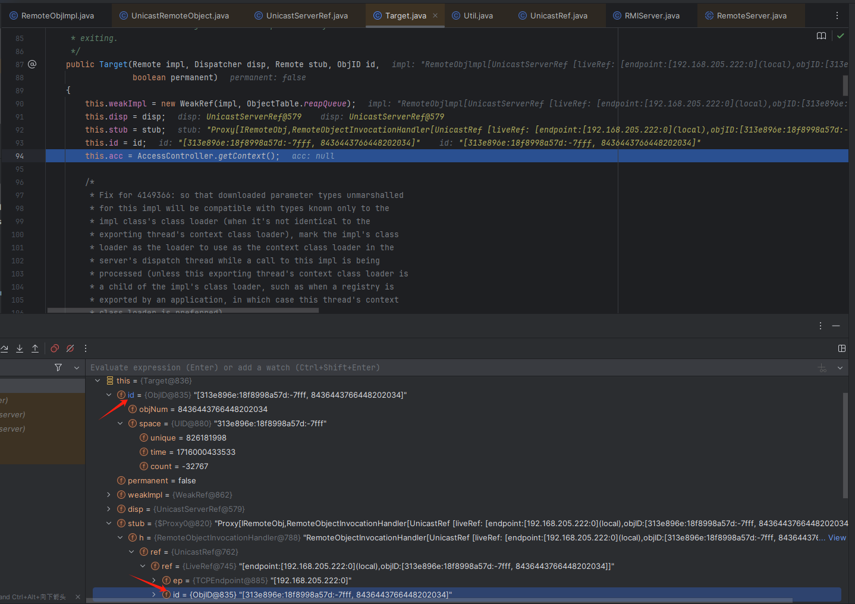Click the variables pane vertical scrollbar
The image size is (855, 604).
click(845, 446)
